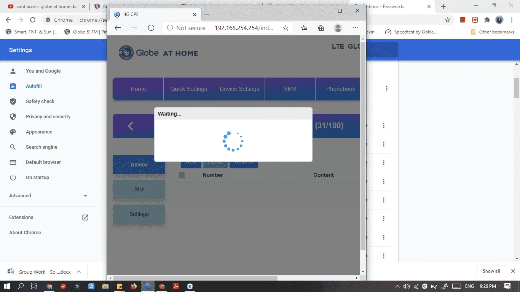Image resolution: width=520 pixels, height=292 pixels.
Task: Click the red book extension icon
Action: (x=463, y=20)
